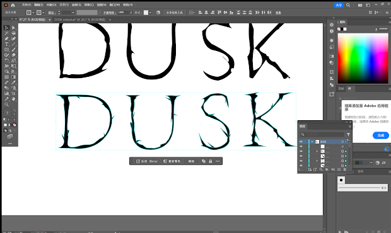Image resolution: width=391 pixels, height=233 pixels.
Task: Click 合并实时上色 button
Action: (175, 13)
